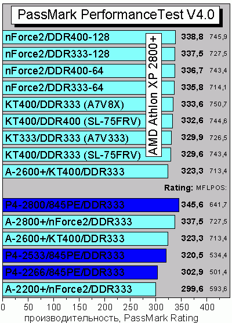Select the P4-2533/845PE/DDR333 bar
Viewport: 232px width, 323px height.
click(x=85, y=256)
